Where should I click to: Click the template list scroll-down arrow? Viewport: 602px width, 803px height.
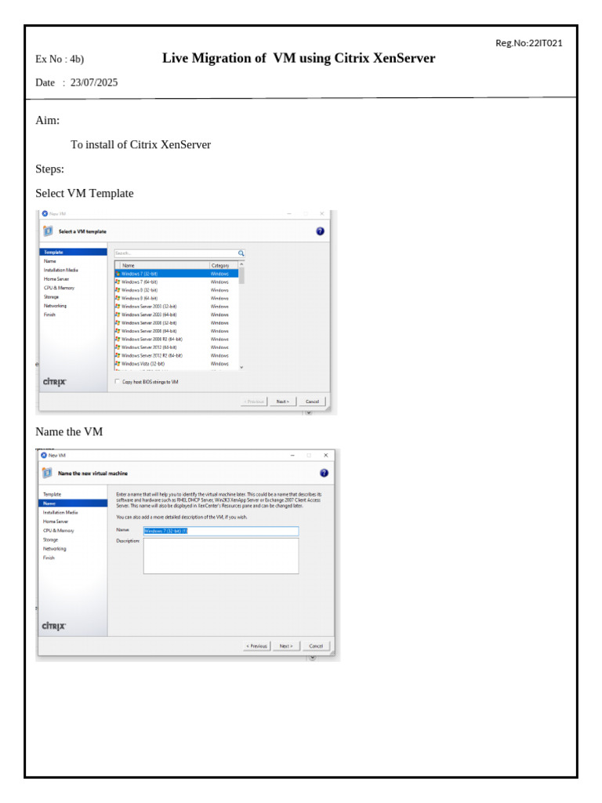click(241, 367)
